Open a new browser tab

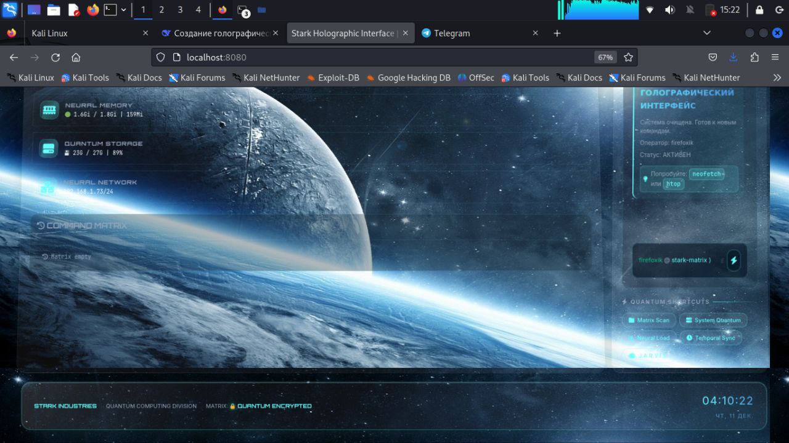click(x=557, y=33)
